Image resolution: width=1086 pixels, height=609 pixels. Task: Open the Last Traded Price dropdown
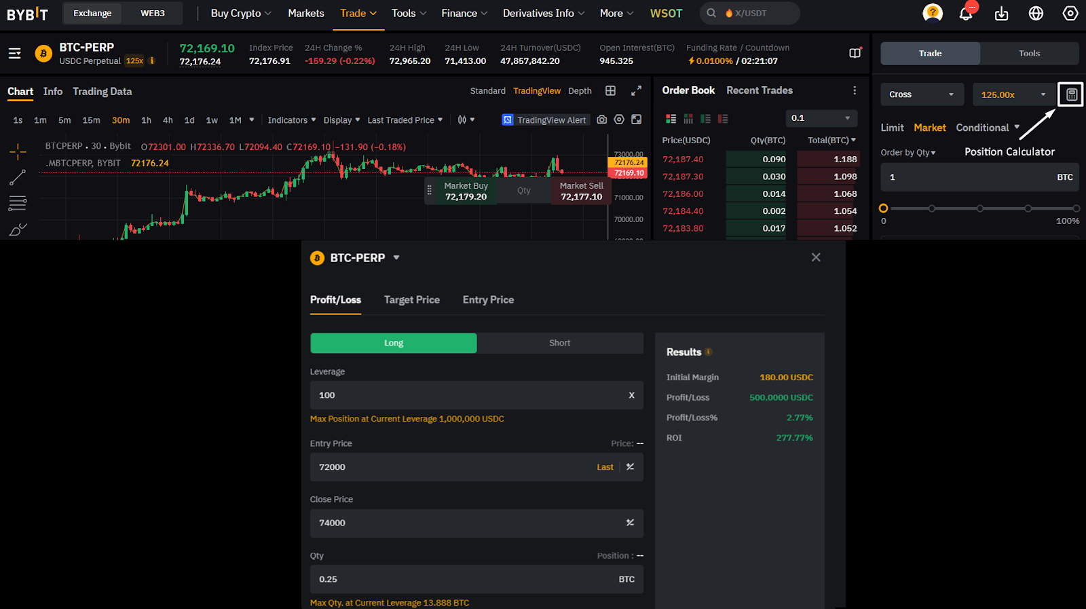click(405, 120)
